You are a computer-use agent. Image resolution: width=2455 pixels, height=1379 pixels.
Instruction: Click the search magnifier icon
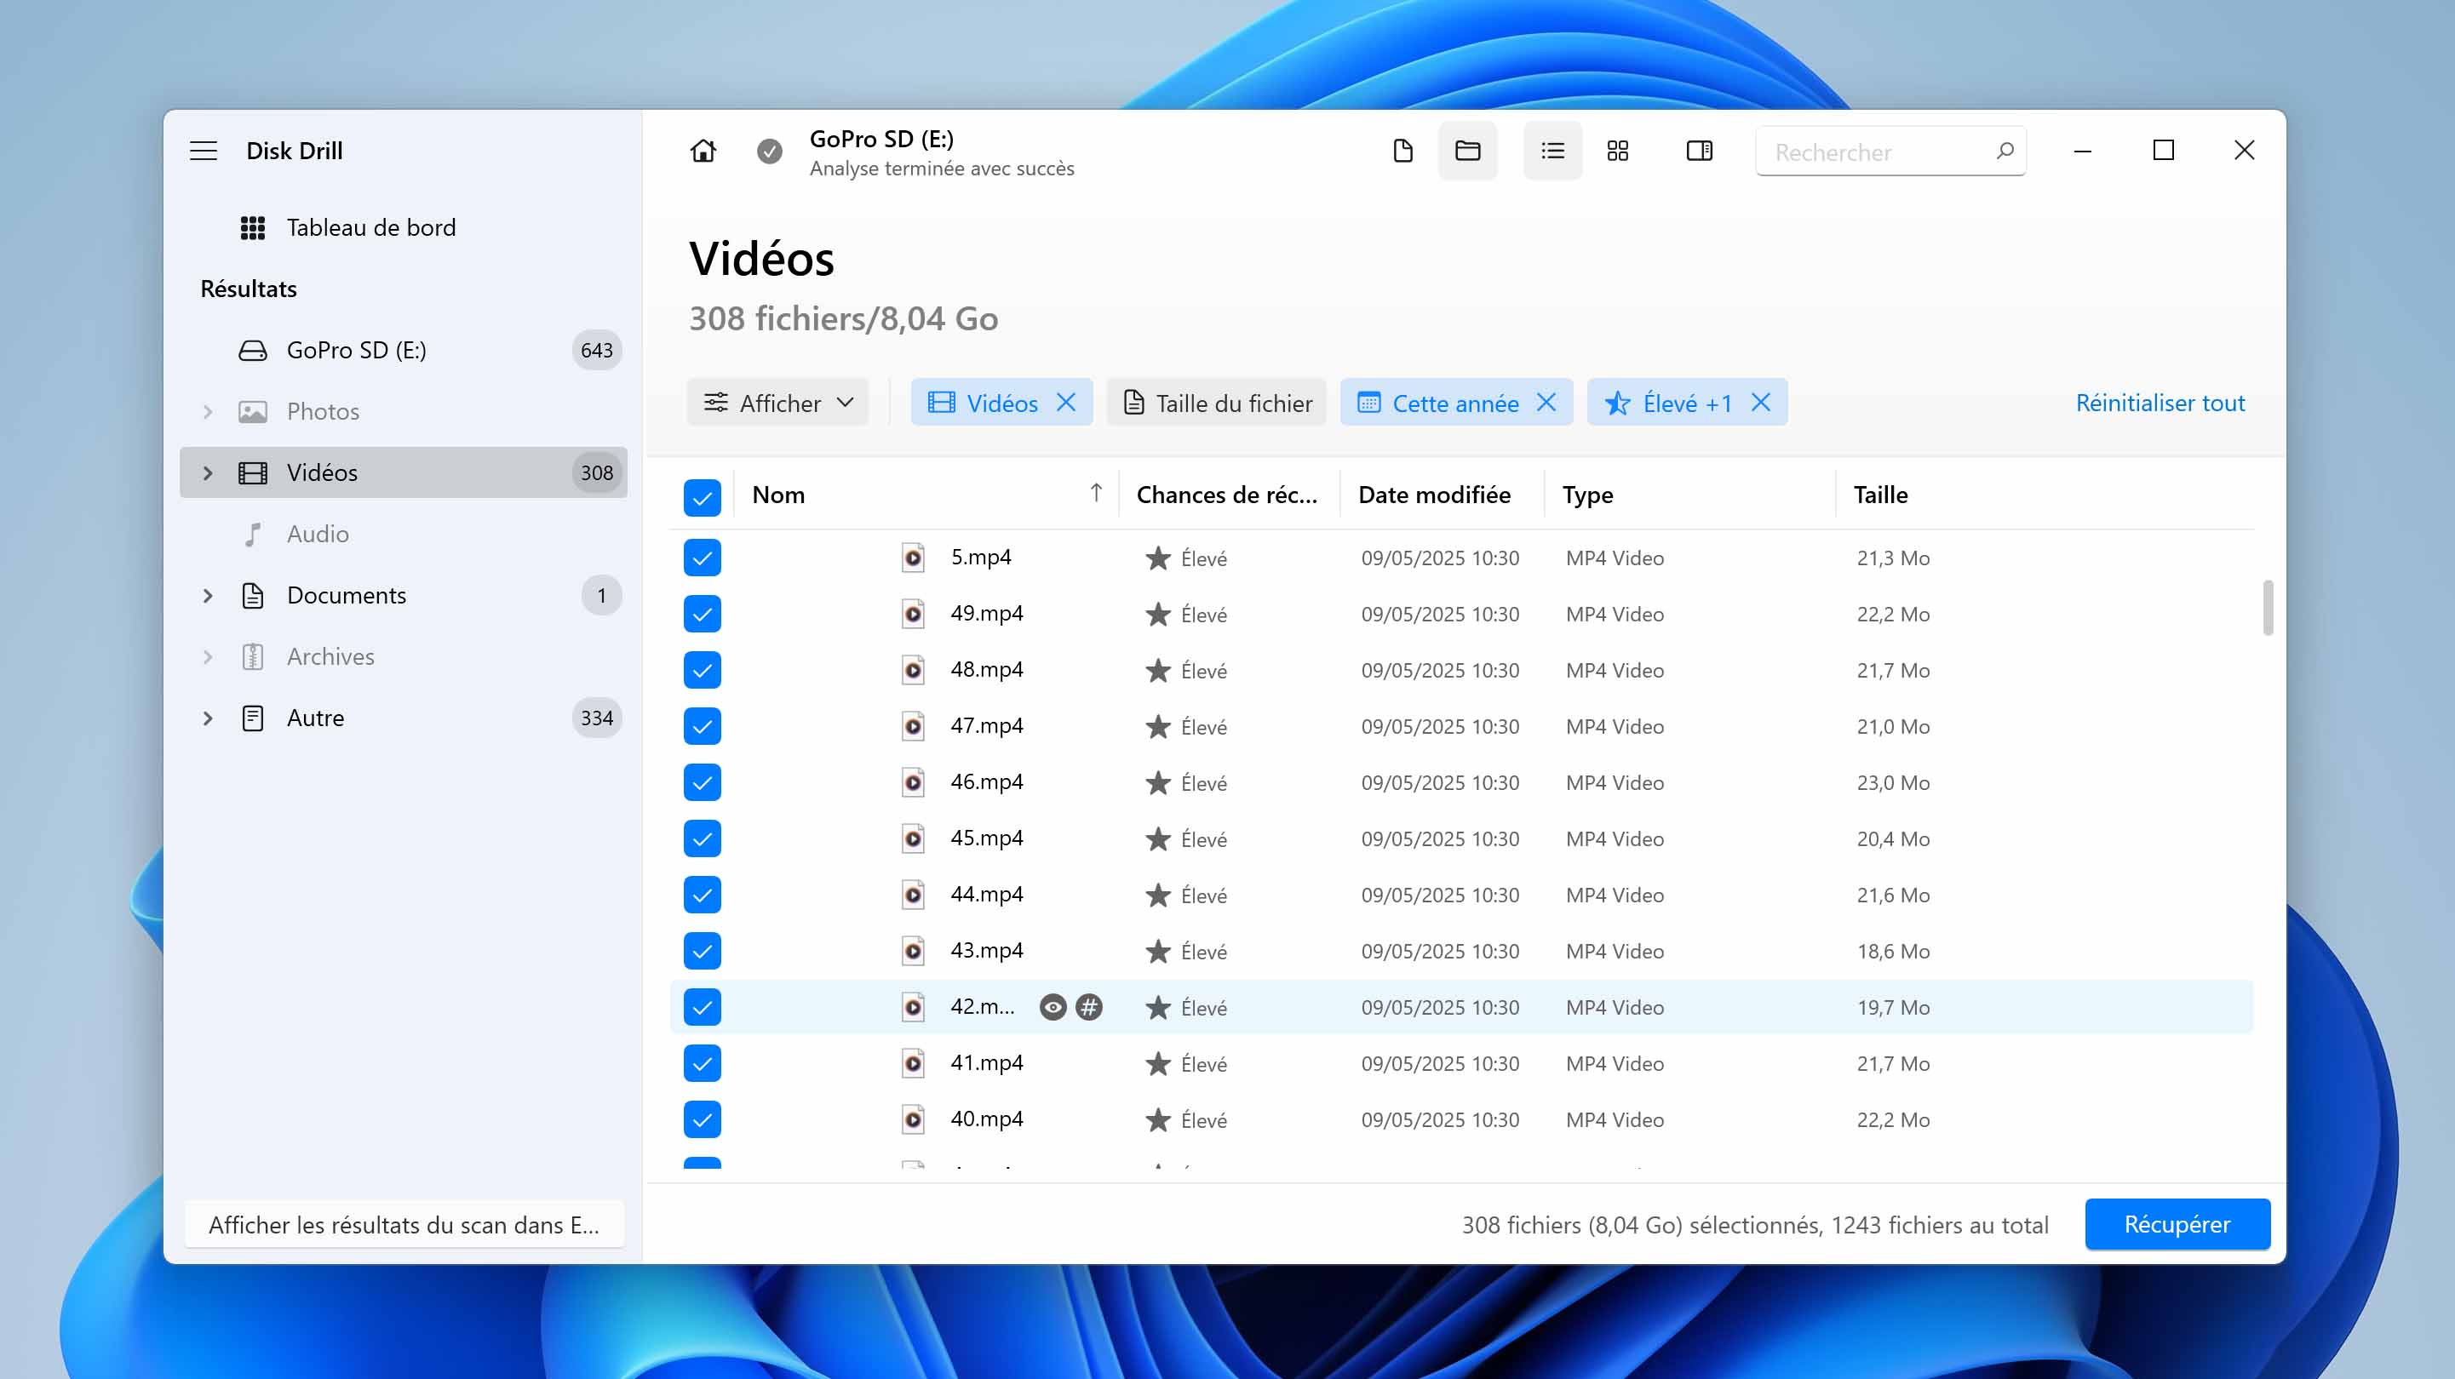[2005, 151]
